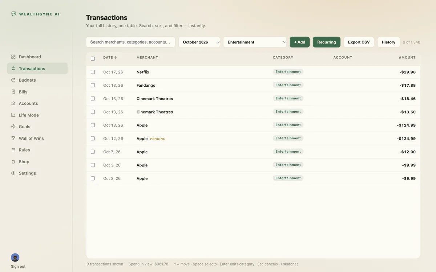Click the Accounts bank icon

pos(13,103)
